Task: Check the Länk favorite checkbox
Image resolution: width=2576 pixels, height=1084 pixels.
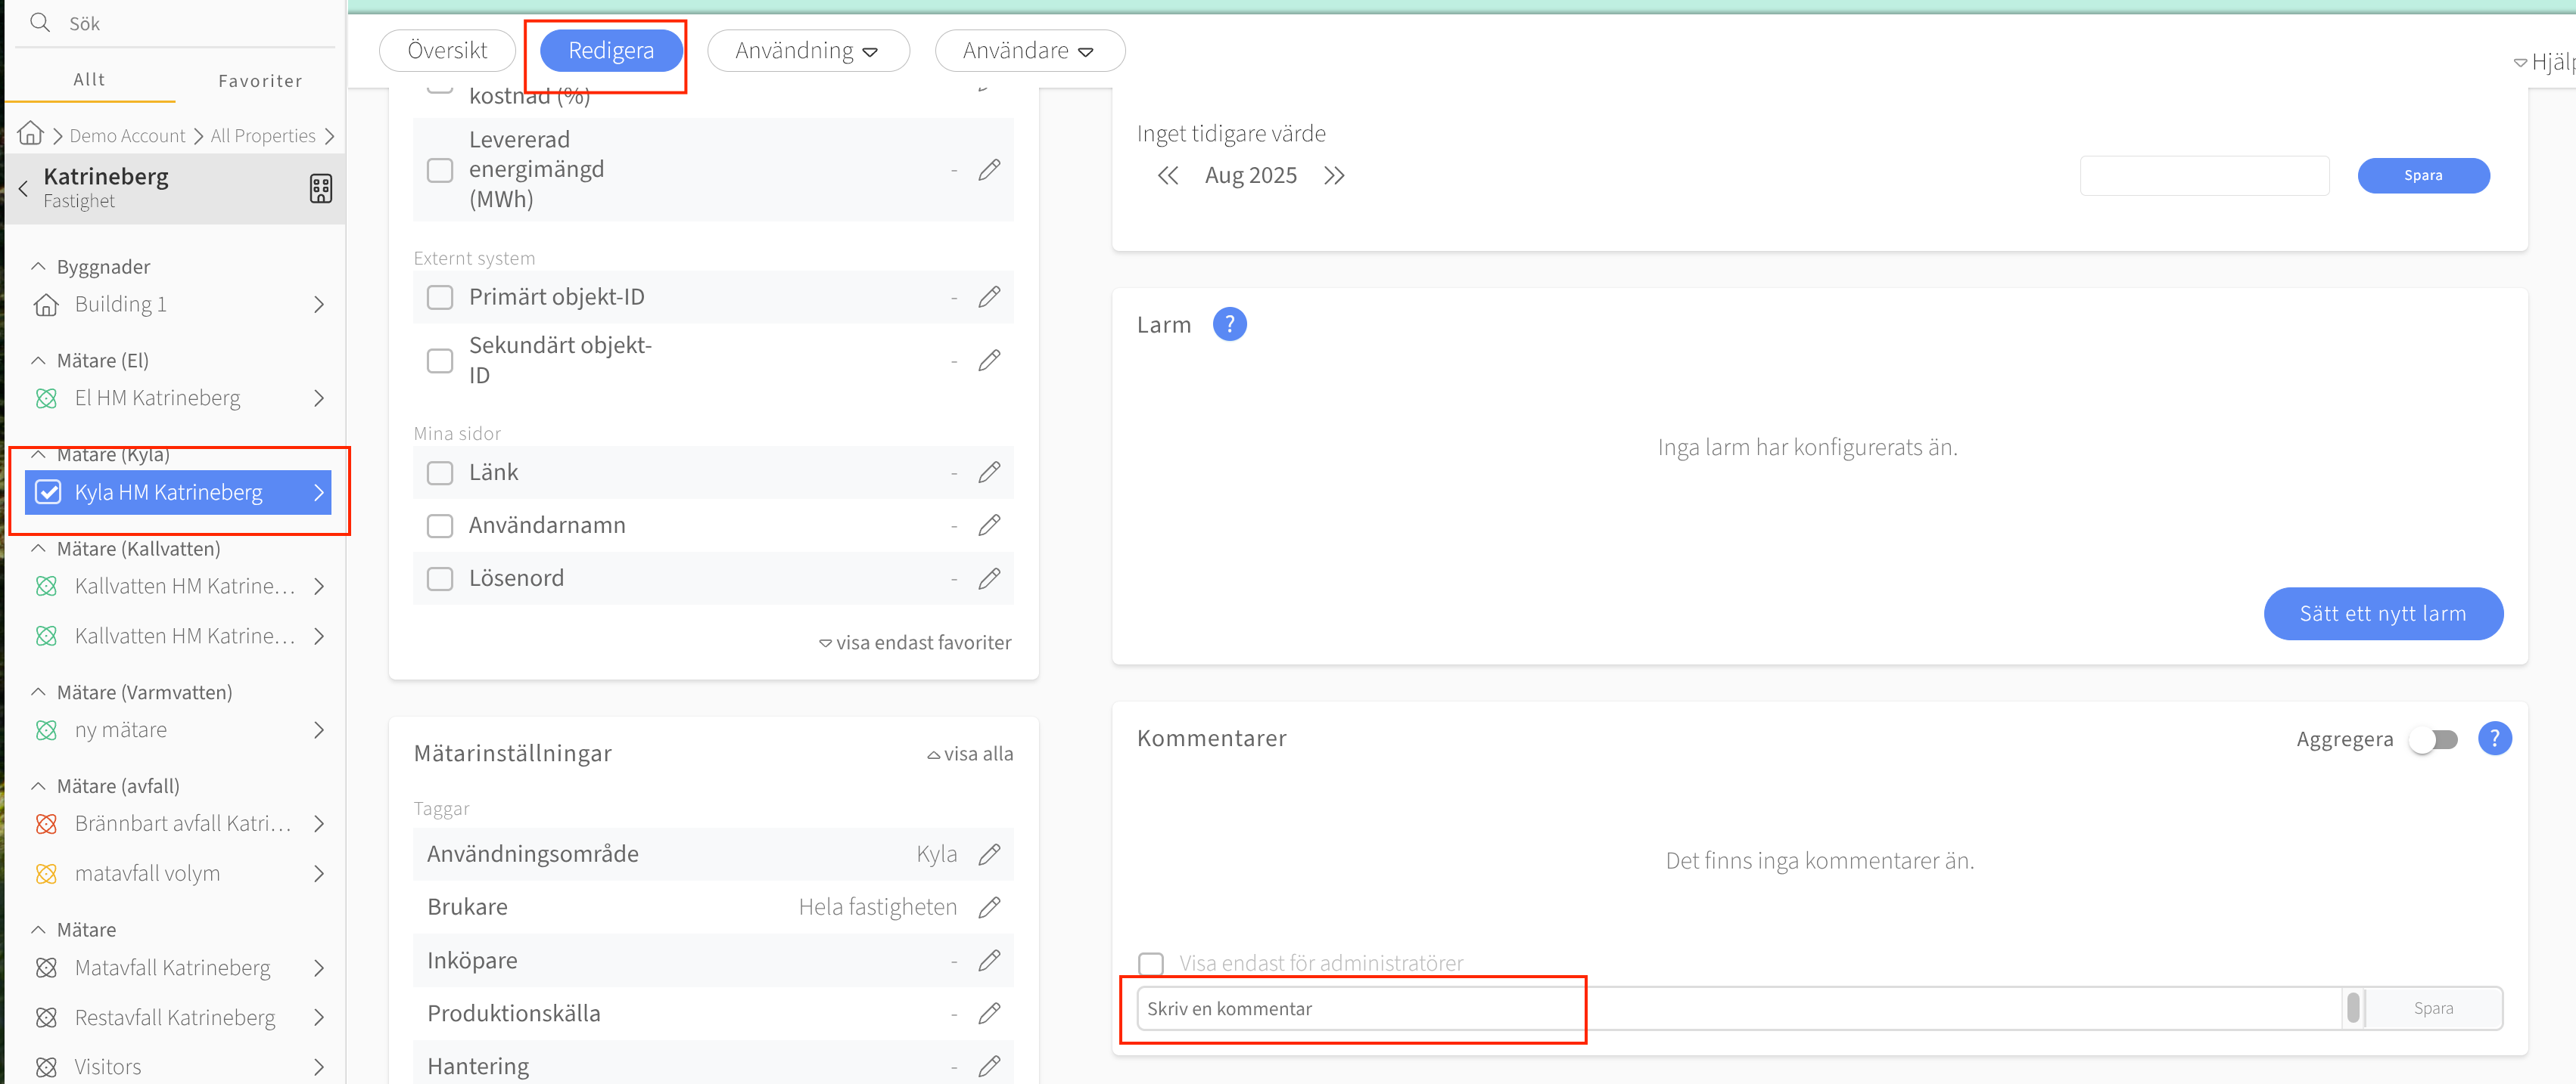Action: tap(440, 472)
